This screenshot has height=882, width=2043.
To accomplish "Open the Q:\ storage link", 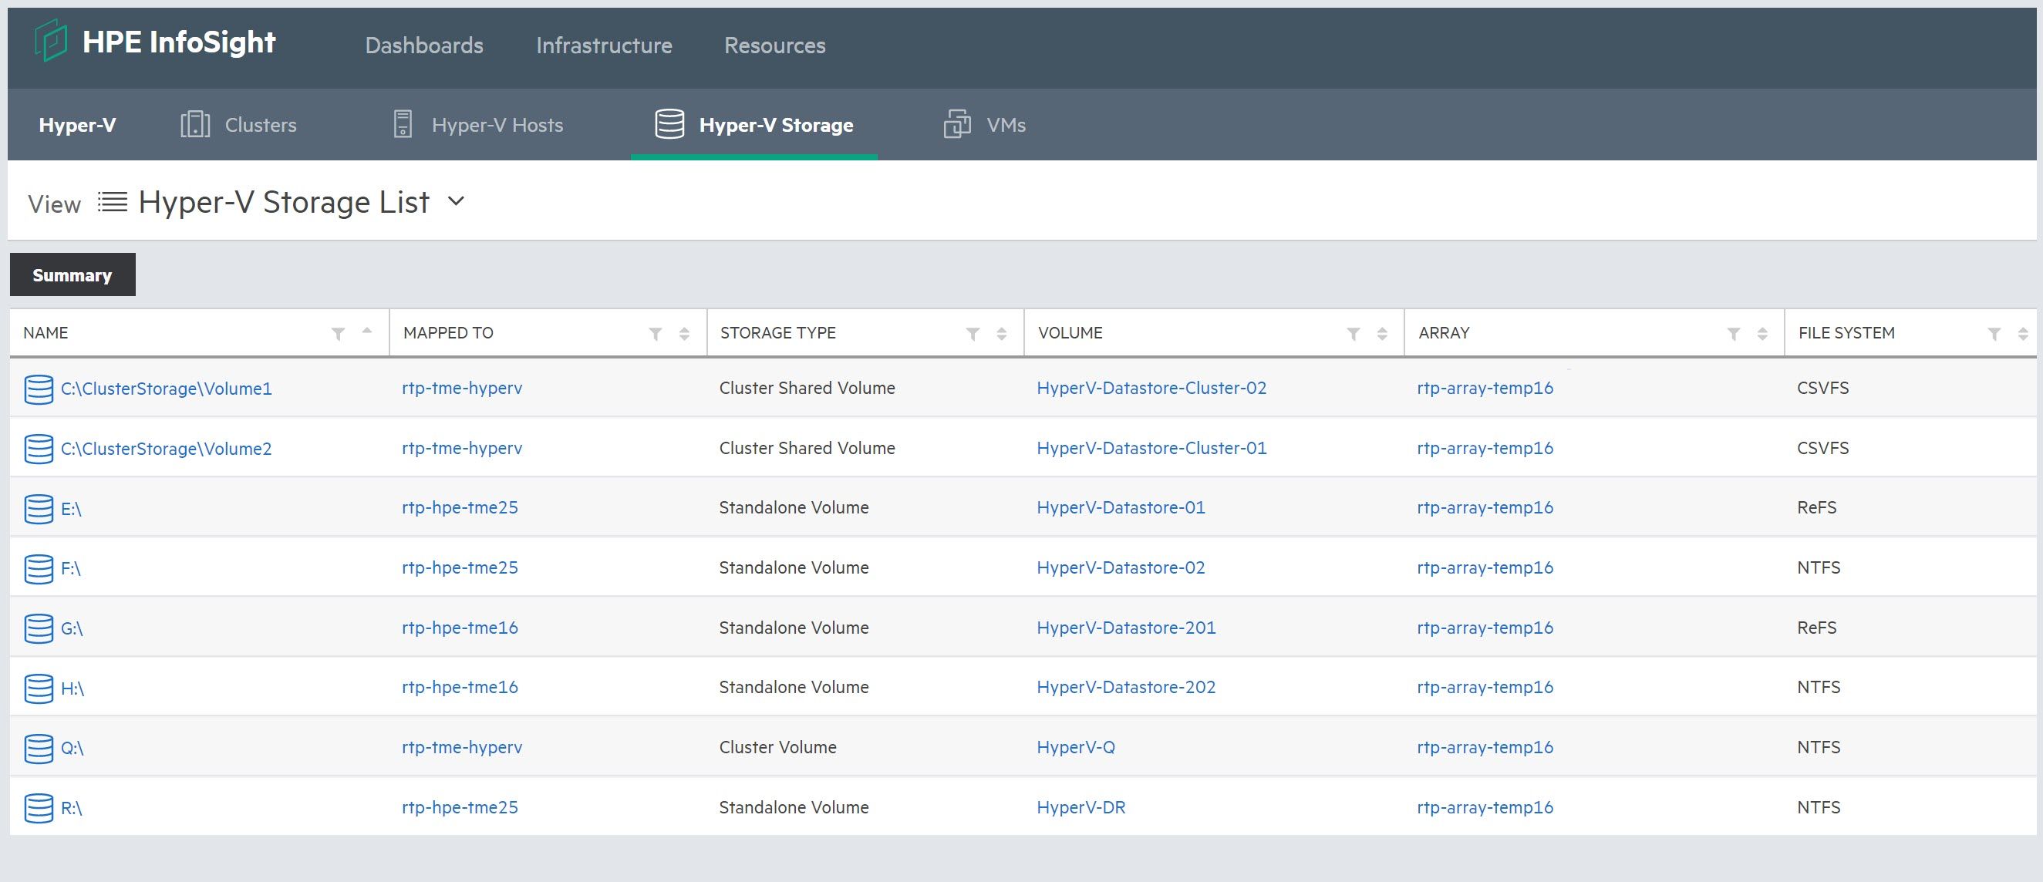I will click(x=72, y=748).
